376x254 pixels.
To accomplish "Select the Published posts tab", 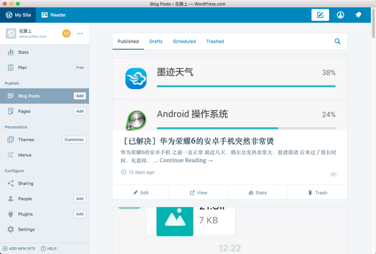I will (128, 41).
